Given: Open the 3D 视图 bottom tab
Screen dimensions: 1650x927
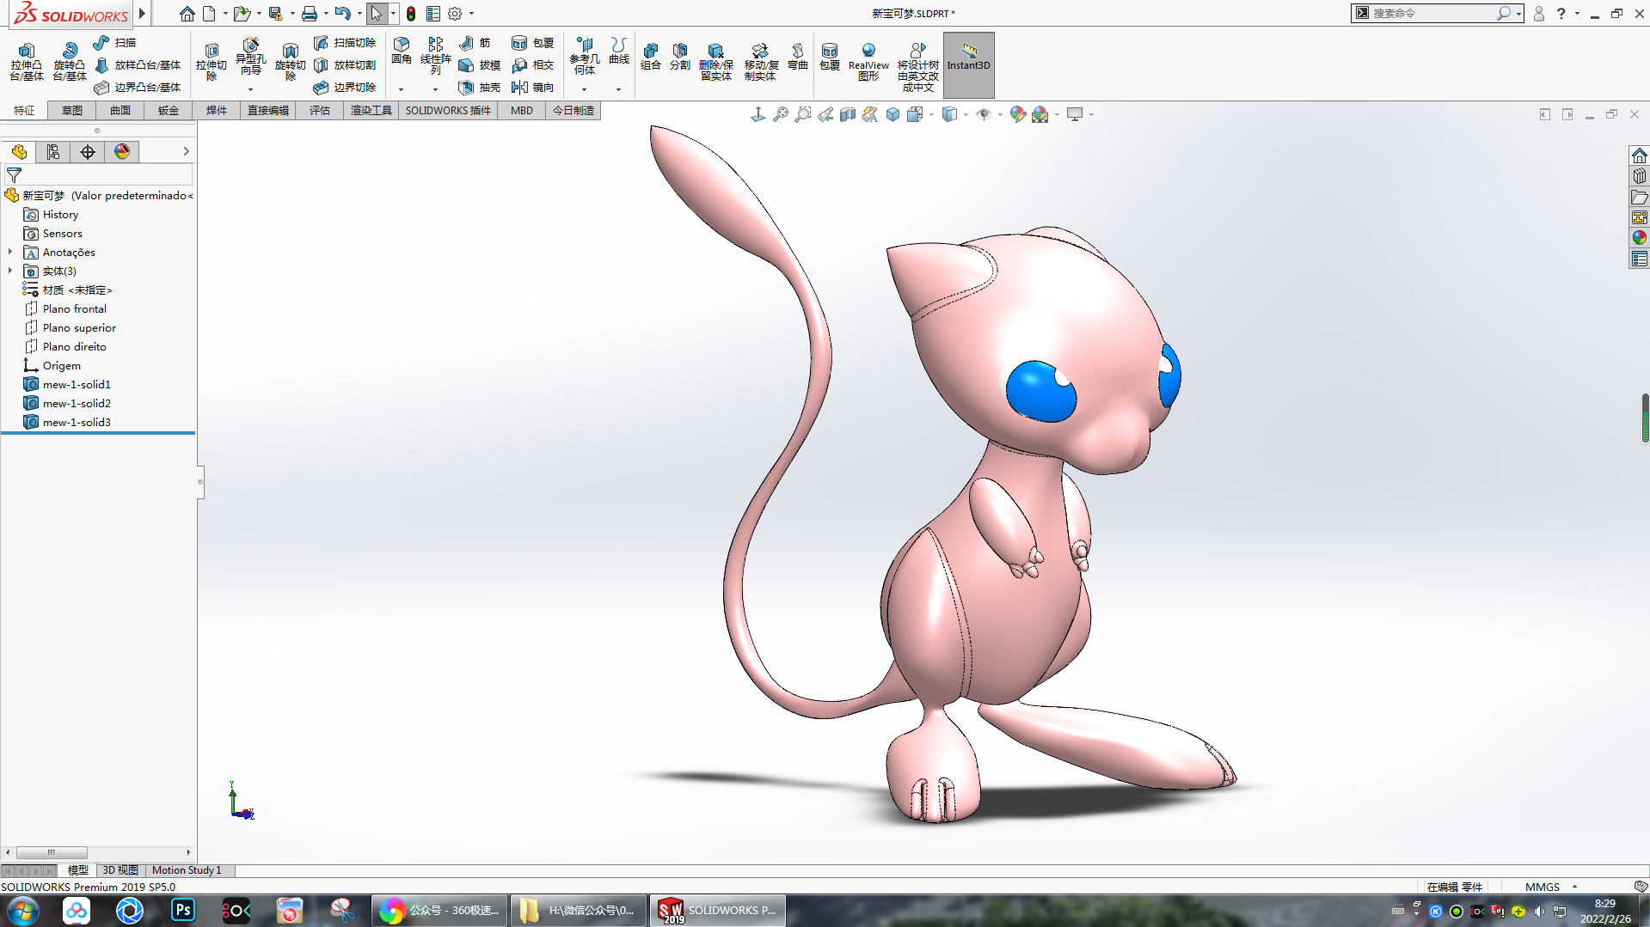Looking at the screenshot, I should 120,870.
